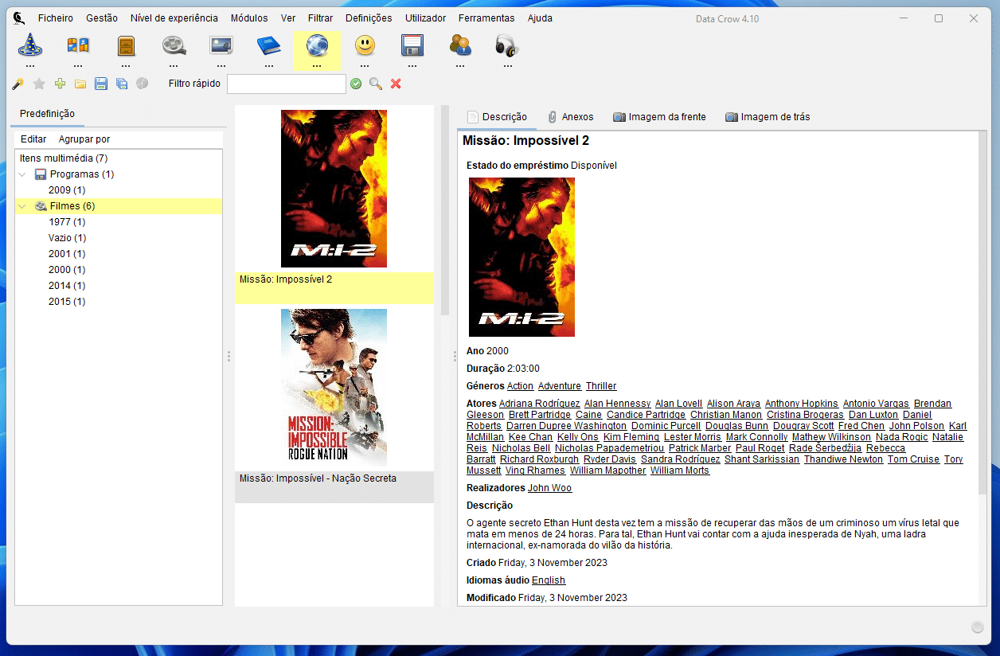Viewport: 1000px width, 656px height.
Task: Switch to the image picture module
Action: click(x=221, y=46)
